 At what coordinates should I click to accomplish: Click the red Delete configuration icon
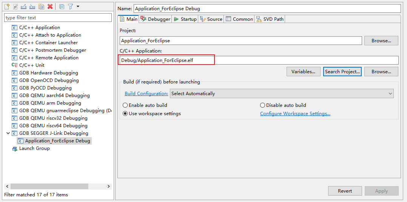coord(50,6)
